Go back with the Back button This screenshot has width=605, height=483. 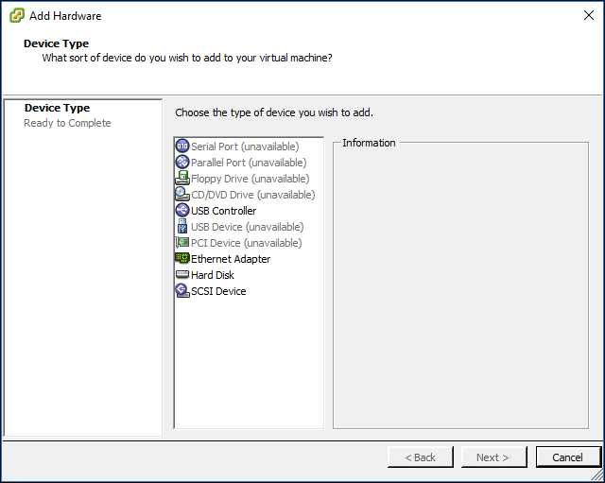point(420,457)
